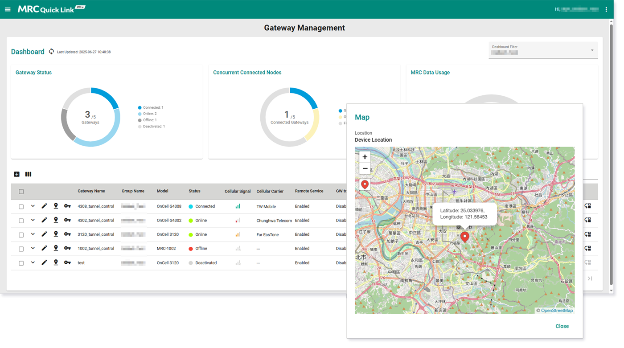Screen dimensions: 624x348
Task: Select the 4308_tunnel_control row checkbox
Action: coord(21,207)
